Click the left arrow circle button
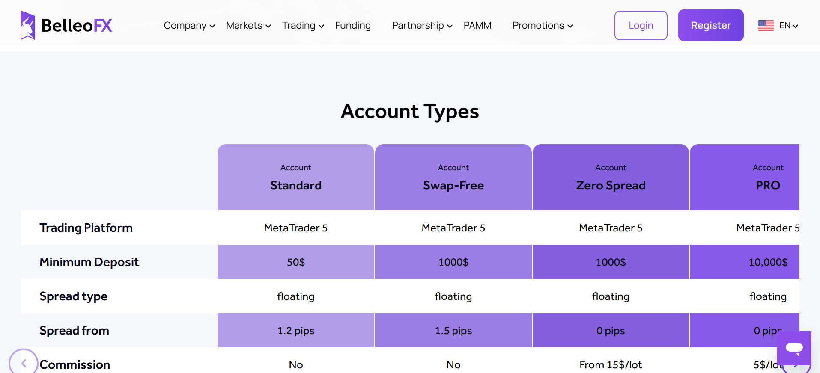The height and width of the screenshot is (373, 820). [23, 363]
